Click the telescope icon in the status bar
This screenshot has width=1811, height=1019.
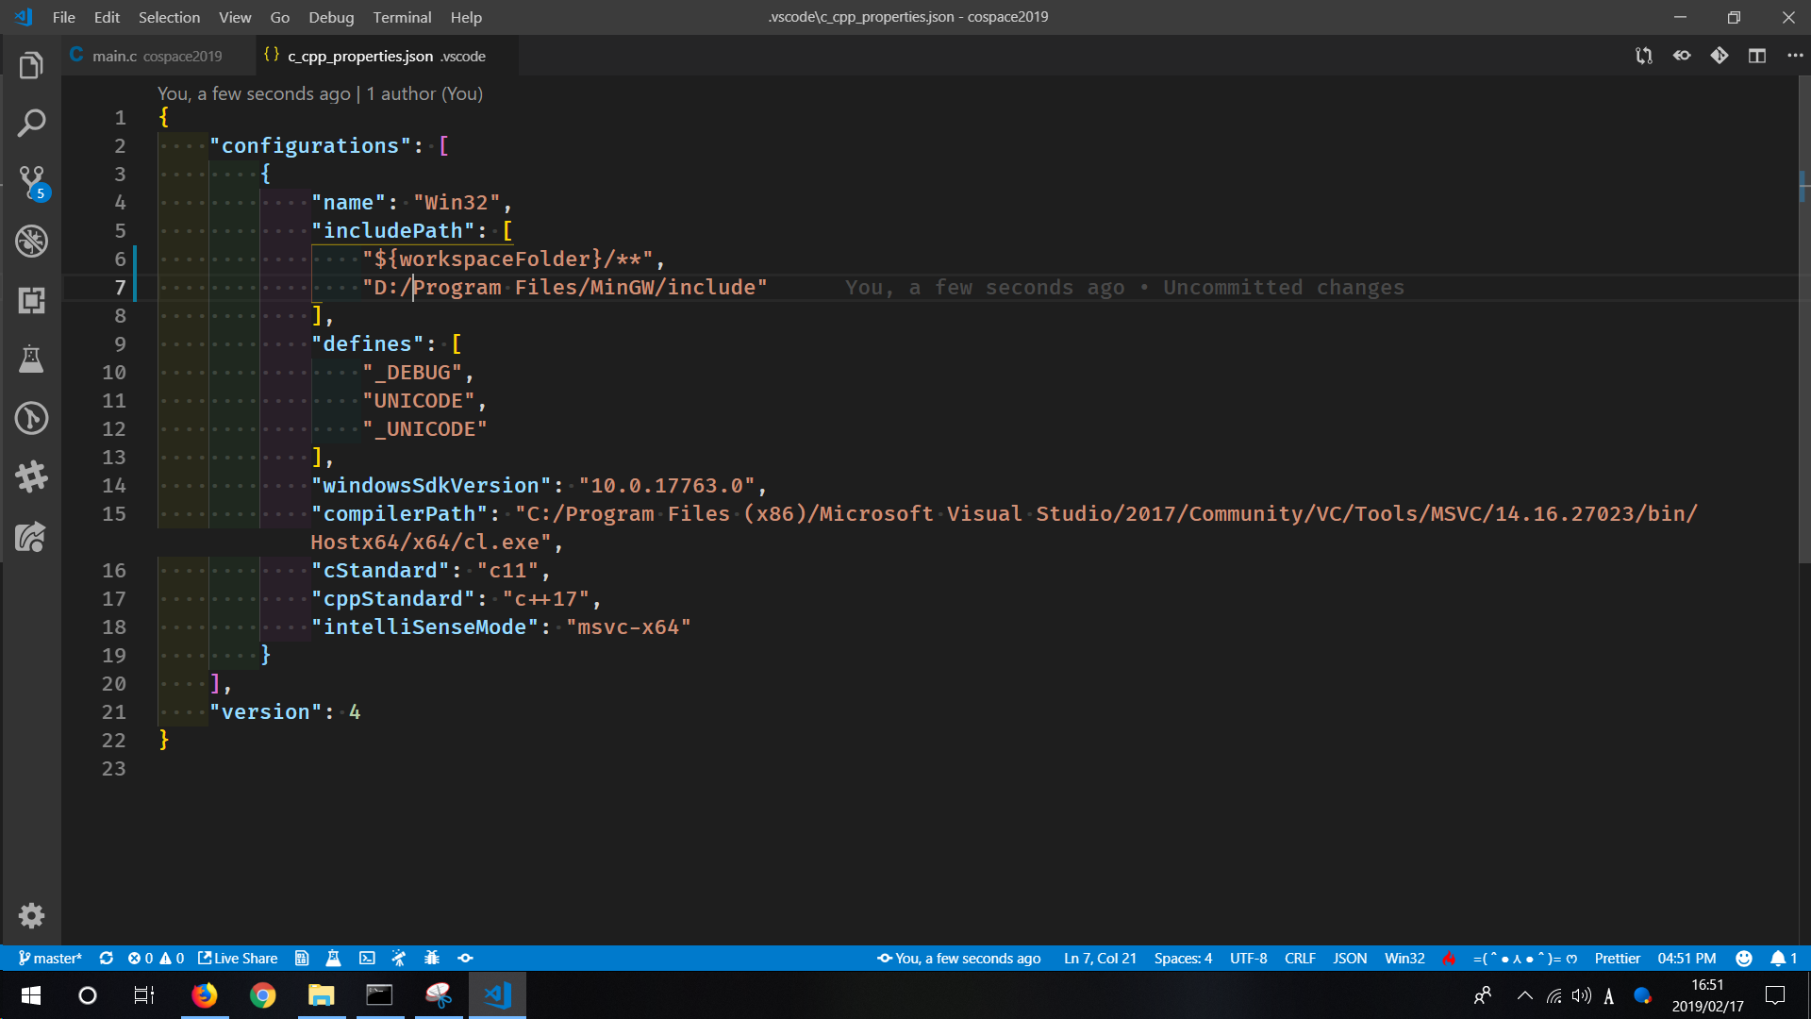pyautogui.click(x=399, y=958)
